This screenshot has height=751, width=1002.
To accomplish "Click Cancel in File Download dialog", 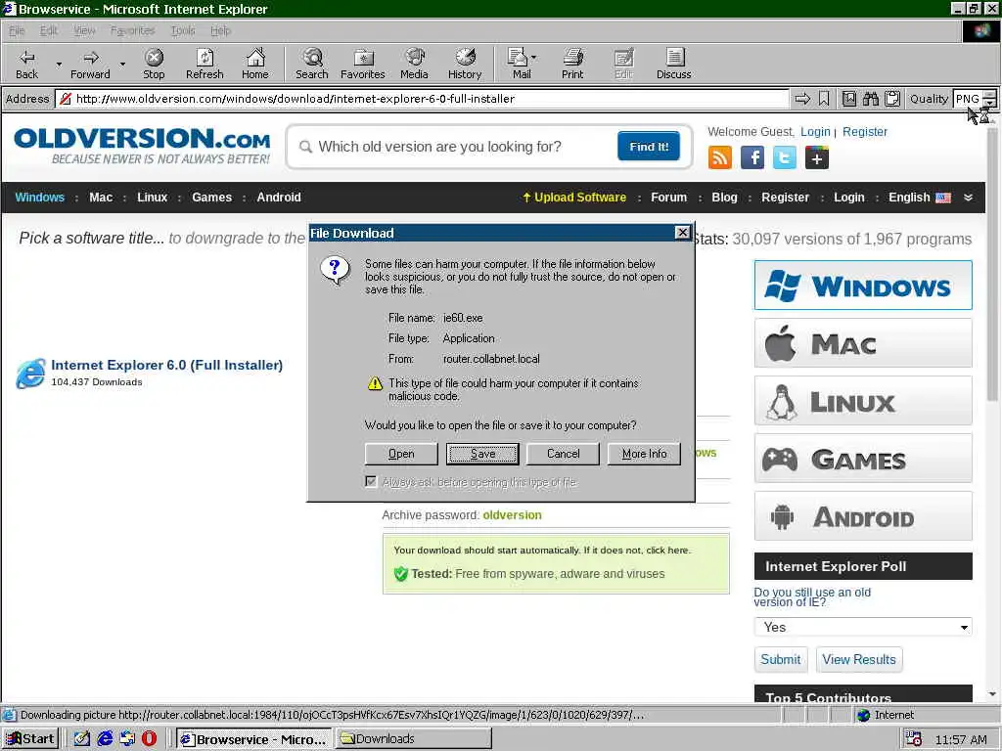I will click(563, 454).
